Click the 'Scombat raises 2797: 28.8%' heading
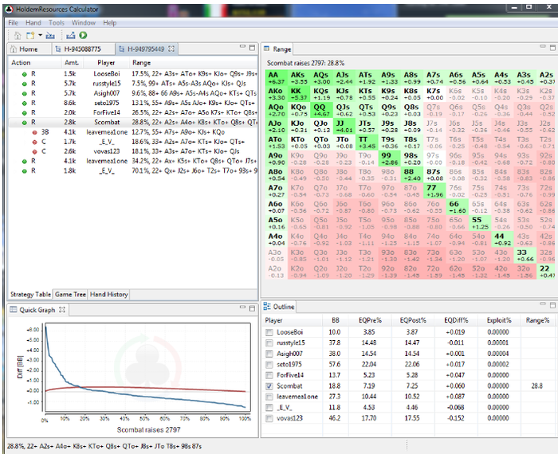 (305, 63)
